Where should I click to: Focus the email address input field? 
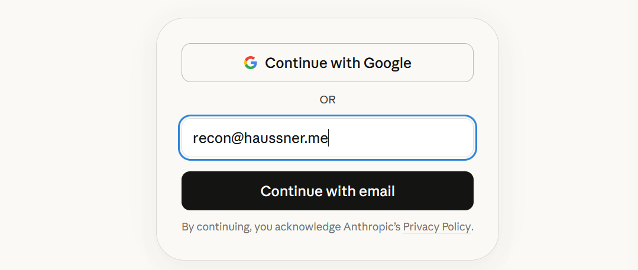click(x=328, y=138)
